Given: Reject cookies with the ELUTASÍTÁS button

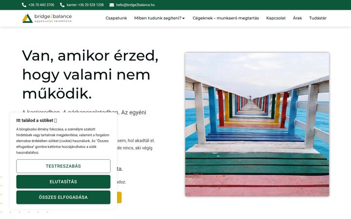Looking at the screenshot, I should (x=63, y=182).
